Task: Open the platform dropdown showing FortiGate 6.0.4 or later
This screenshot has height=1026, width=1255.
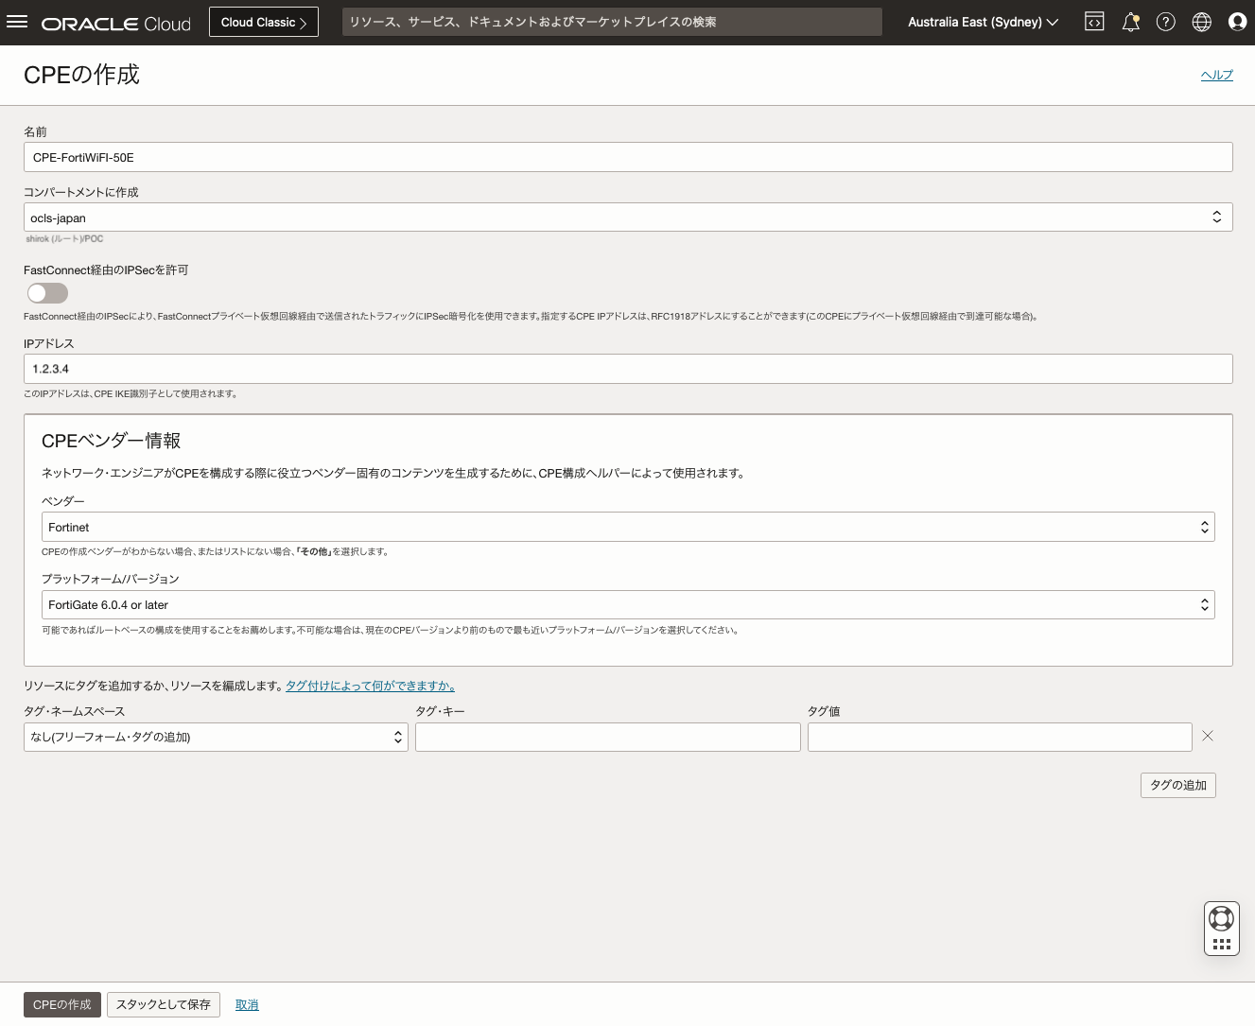Action: pos(628,604)
